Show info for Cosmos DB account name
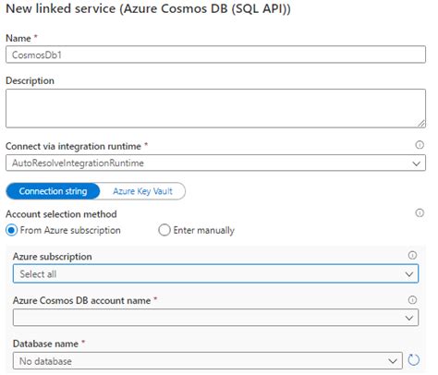438x375 pixels. [412, 300]
